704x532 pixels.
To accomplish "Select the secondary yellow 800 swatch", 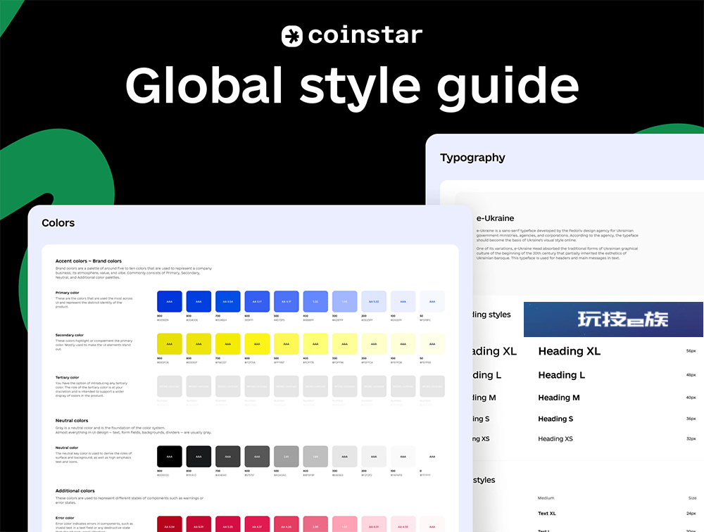I will 199,344.
